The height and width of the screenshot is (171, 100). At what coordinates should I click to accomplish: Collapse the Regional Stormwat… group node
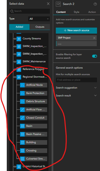pyautogui.click(x=15, y=77)
